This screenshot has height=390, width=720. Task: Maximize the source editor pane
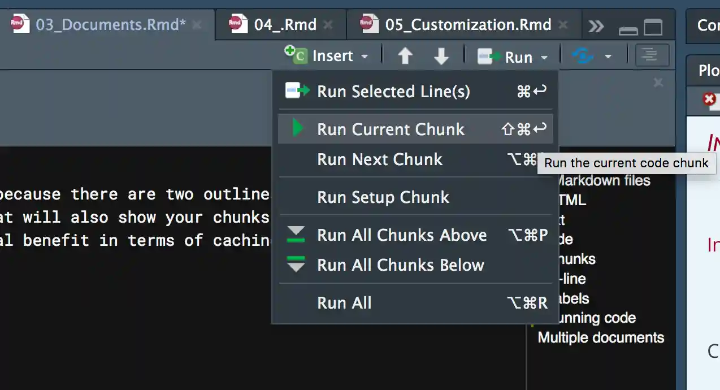click(x=653, y=27)
